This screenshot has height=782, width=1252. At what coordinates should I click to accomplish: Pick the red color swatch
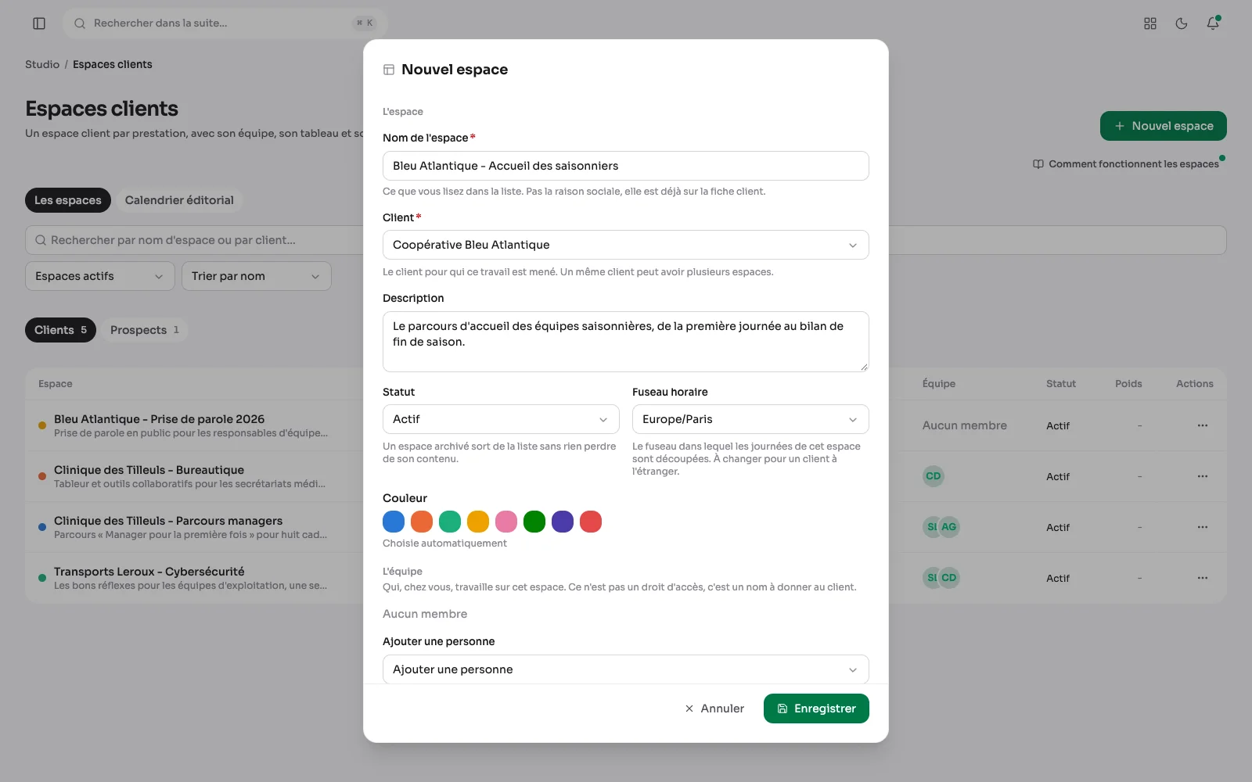(x=591, y=522)
